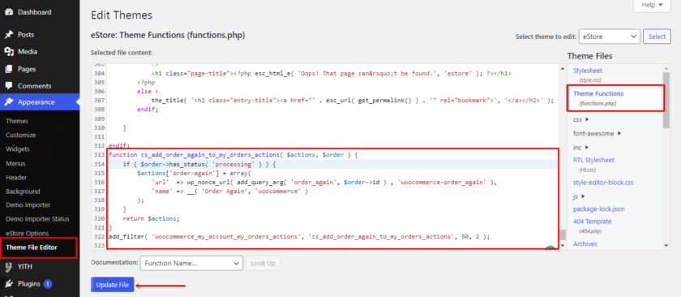Open the Archives template file
Screen dimensions: 681x297
pos(585,243)
